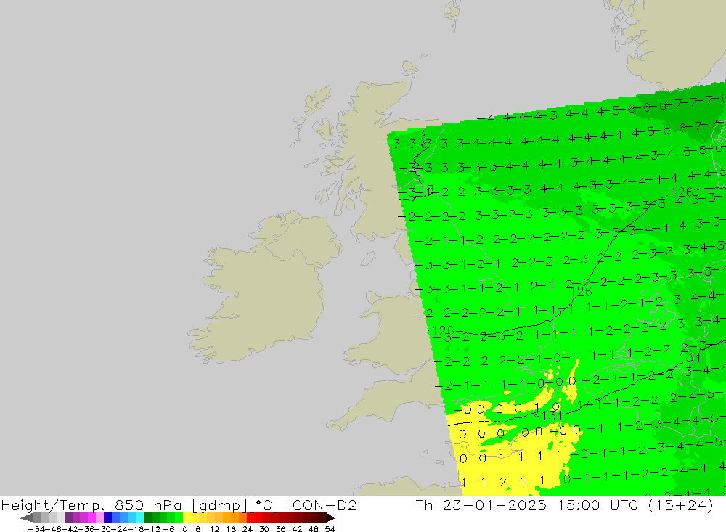Click the '-54' legend label
Viewport: 726px width, 532px height.
(x=36, y=529)
